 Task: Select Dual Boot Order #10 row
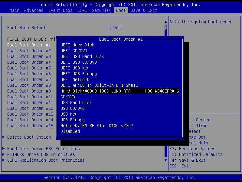pyautogui.click(x=30, y=97)
